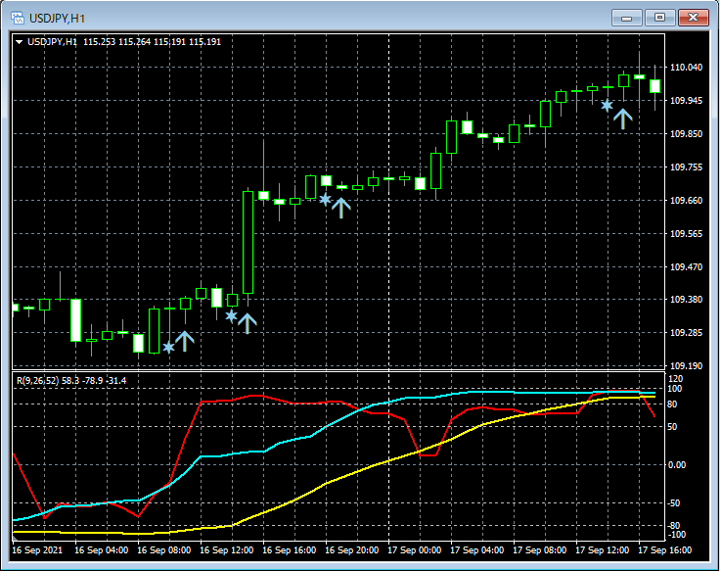The width and height of the screenshot is (721, 571).
Task: Click the chart shift marker at indicator bottom-left
Action: point(15,538)
